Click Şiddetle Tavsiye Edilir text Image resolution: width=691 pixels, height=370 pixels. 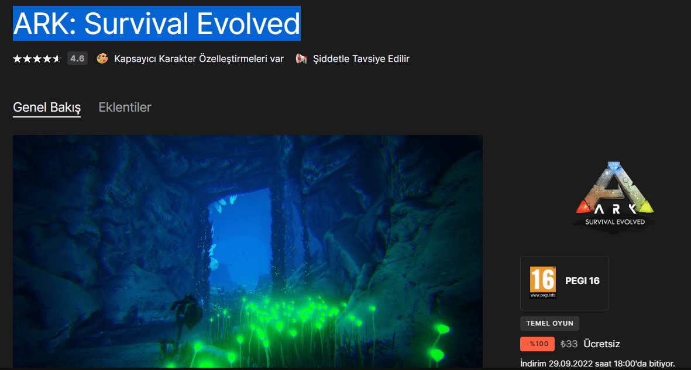coord(361,58)
